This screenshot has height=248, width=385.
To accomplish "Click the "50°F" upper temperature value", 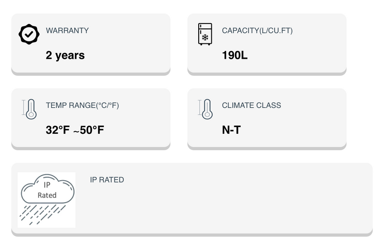I will (x=91, y=130).
